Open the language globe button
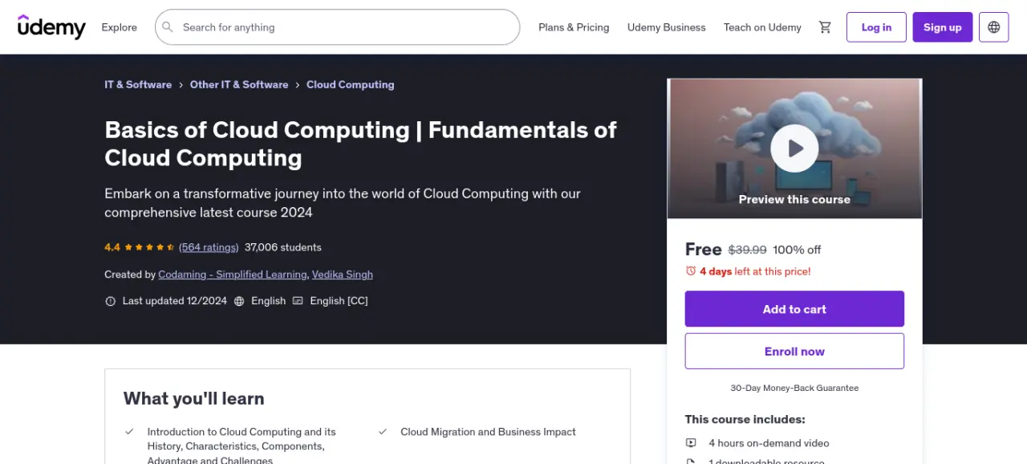This screenshot has height=464, width=1027. (994, 27)
